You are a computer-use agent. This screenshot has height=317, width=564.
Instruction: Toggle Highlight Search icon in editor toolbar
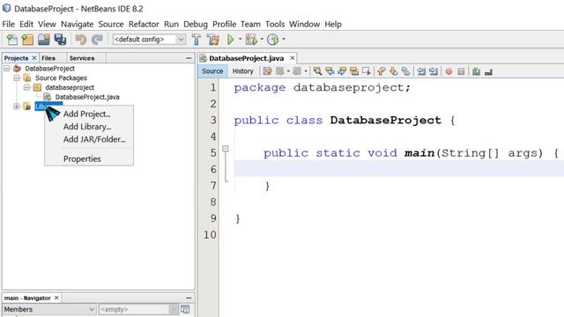point(354,71)
